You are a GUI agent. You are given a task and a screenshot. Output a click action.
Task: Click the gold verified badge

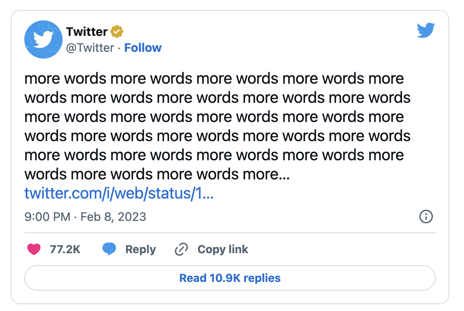117,31
